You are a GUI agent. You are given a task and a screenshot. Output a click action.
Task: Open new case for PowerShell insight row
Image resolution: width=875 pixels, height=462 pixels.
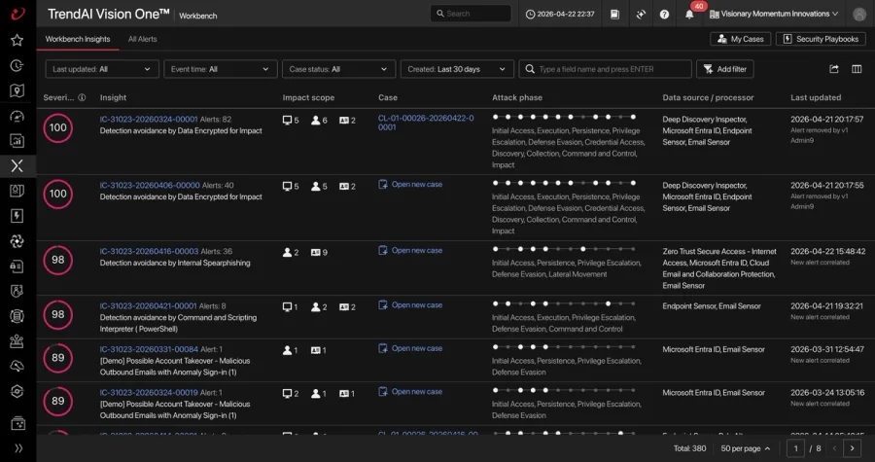(x=410, y=305)
